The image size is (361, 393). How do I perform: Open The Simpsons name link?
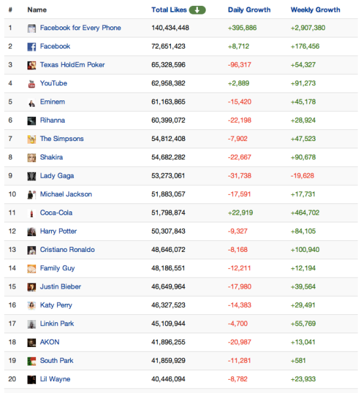click(62, 138)
